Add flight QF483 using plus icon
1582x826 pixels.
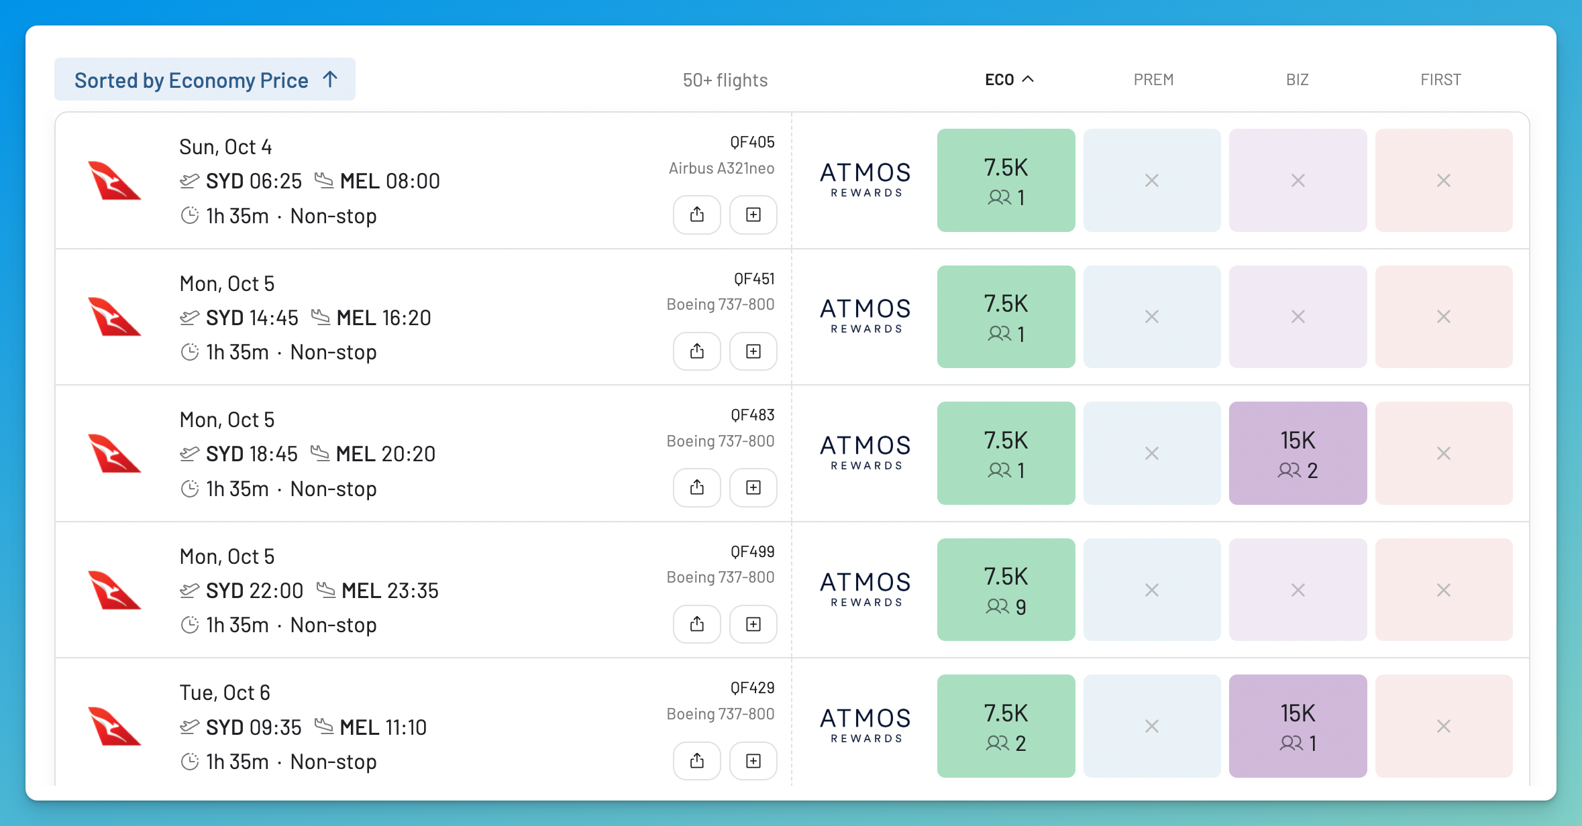tap(753, 487)
